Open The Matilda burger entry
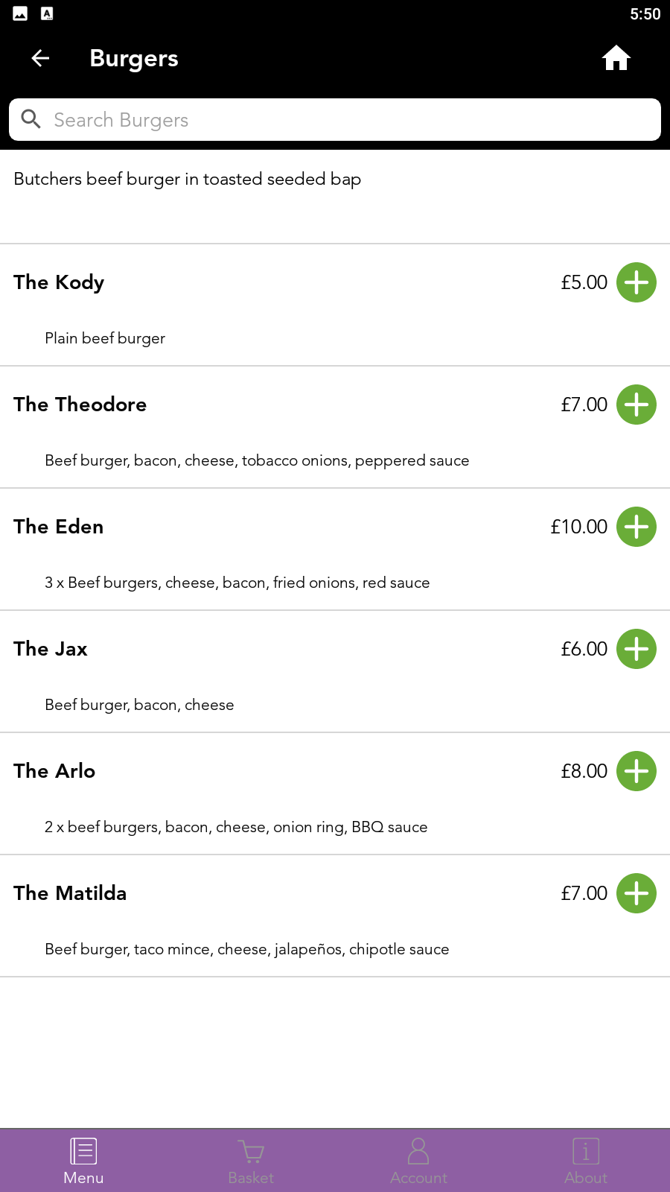670x1192 pixels. (70, 893)
